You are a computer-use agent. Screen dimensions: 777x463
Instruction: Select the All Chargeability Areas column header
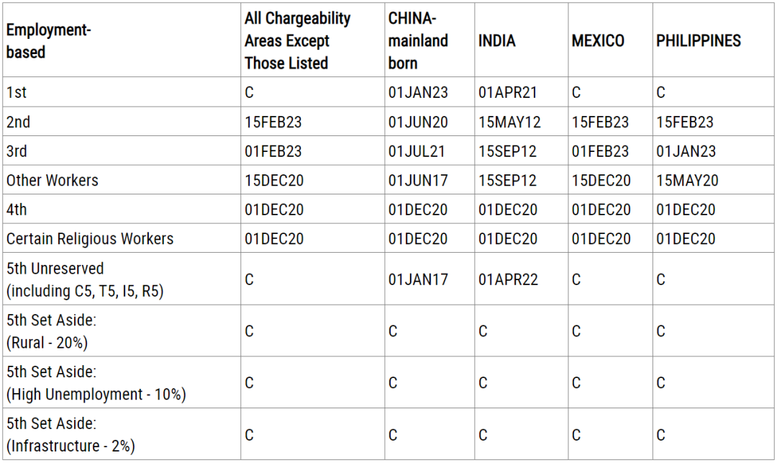[297, 40]
